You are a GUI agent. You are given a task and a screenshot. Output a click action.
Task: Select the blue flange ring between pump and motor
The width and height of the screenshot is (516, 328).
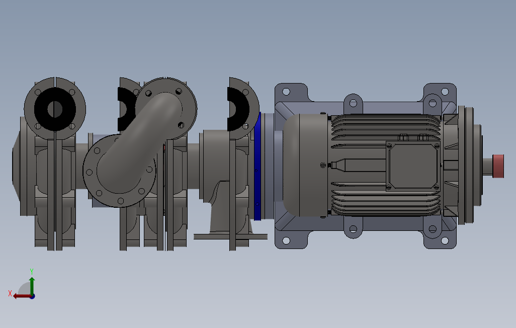[257, 167]
